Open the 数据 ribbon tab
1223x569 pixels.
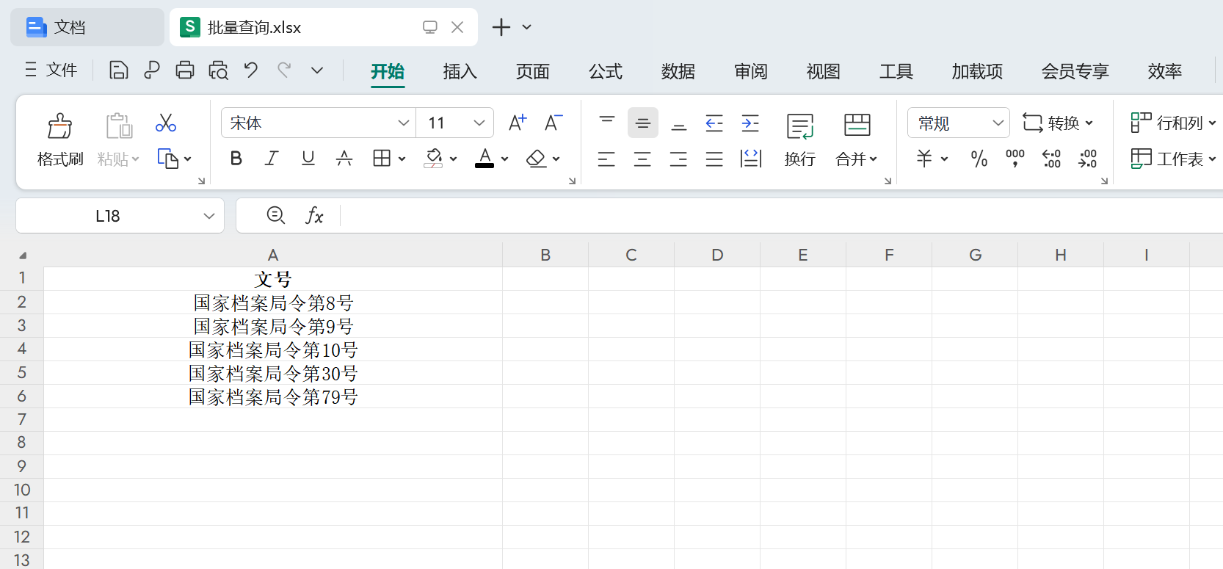(x=678, y=71)
